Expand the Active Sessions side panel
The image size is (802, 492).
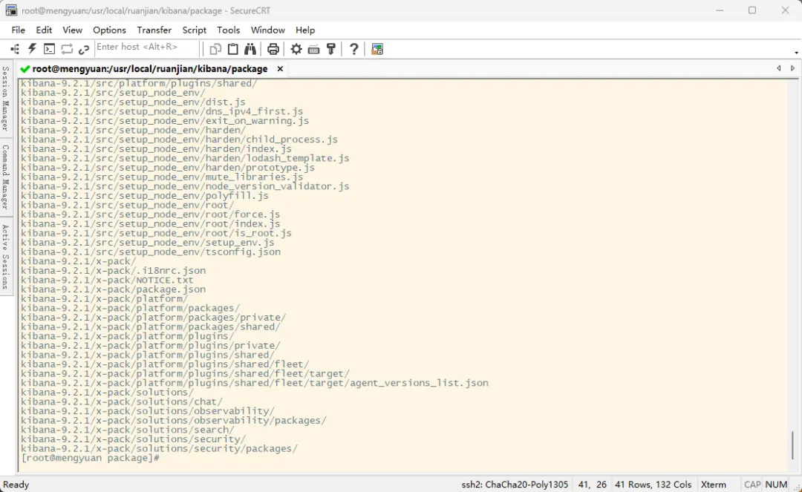click(5, 257)
